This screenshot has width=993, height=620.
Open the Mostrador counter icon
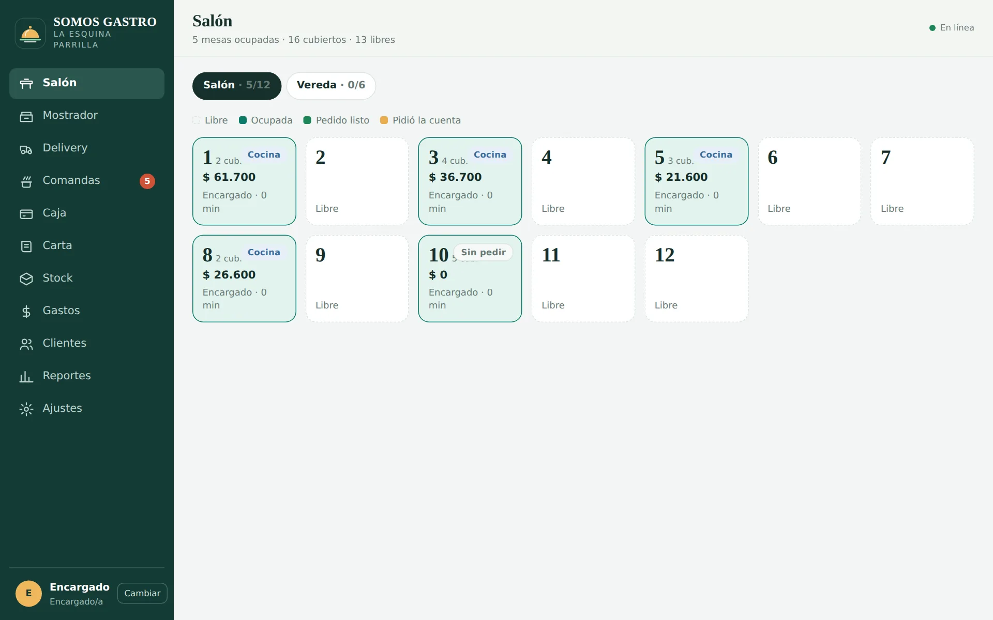click(26, 117)
